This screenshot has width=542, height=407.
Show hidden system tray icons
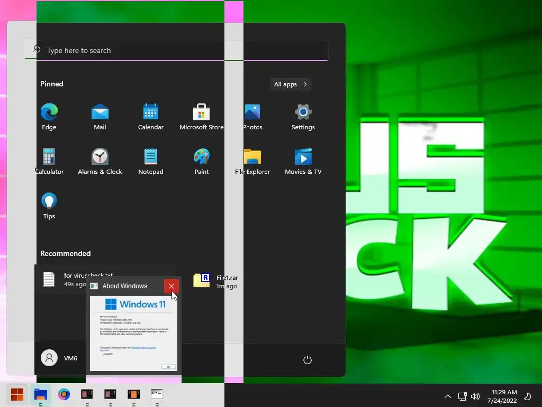pyautogui.click(x=447, y=396)
